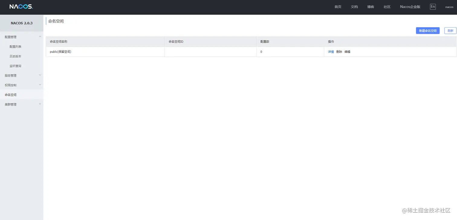
Task: Expand the 服务管理 chevron arrow
Action: [40, 75]
